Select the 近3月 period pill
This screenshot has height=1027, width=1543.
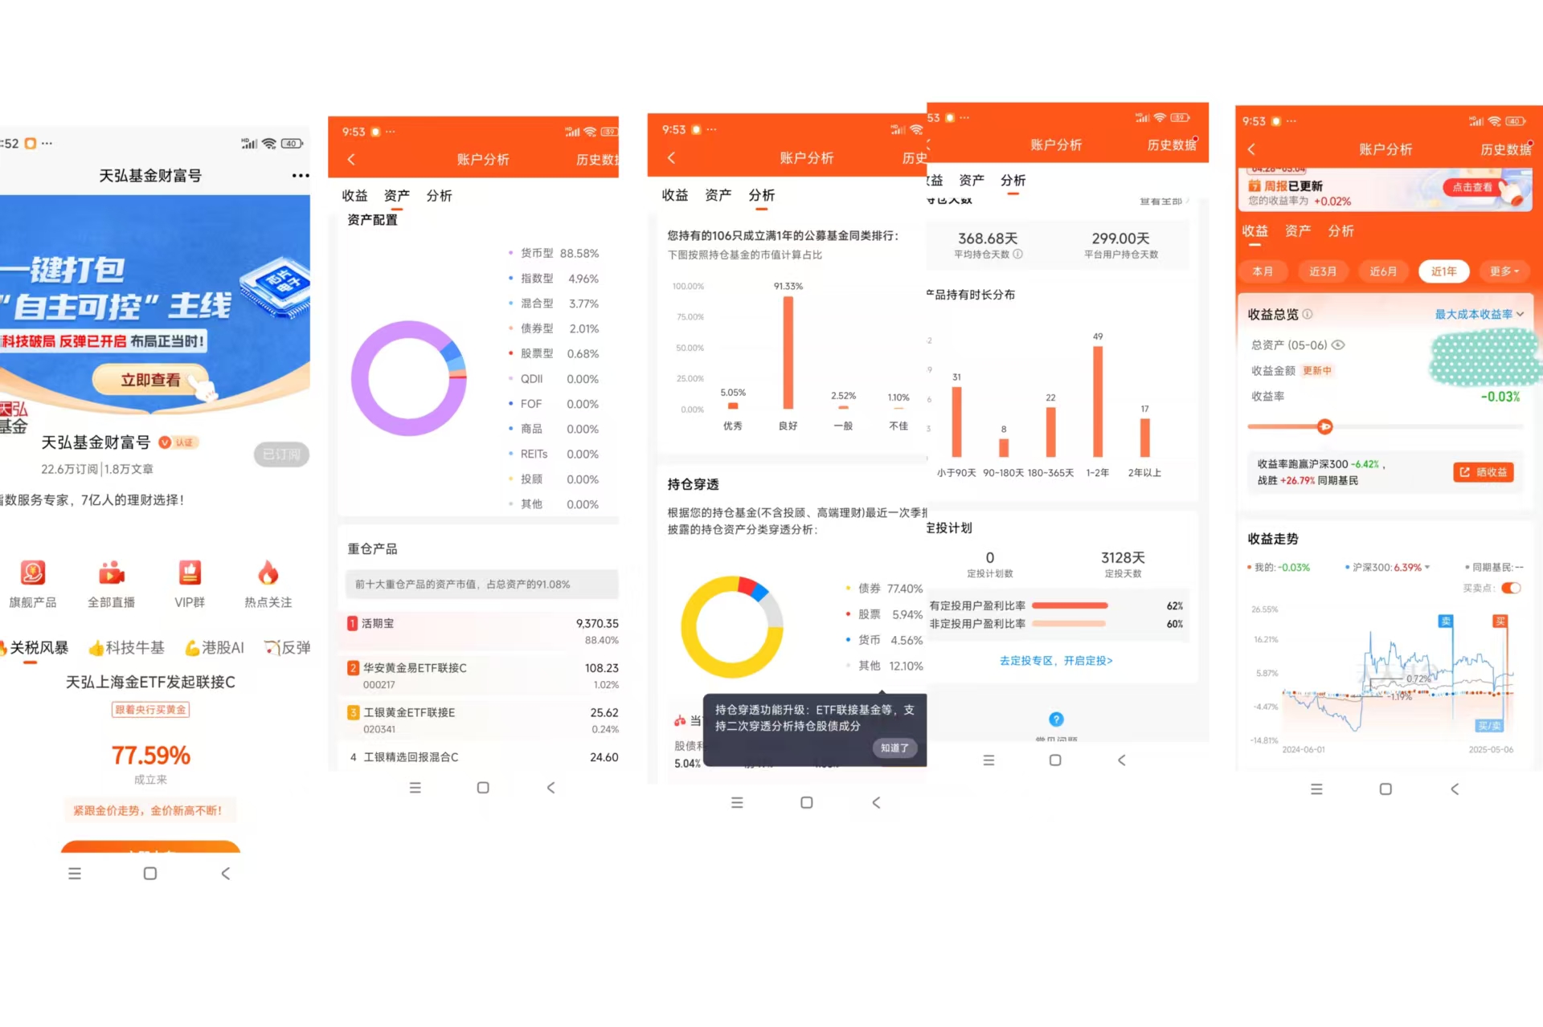1323,271
